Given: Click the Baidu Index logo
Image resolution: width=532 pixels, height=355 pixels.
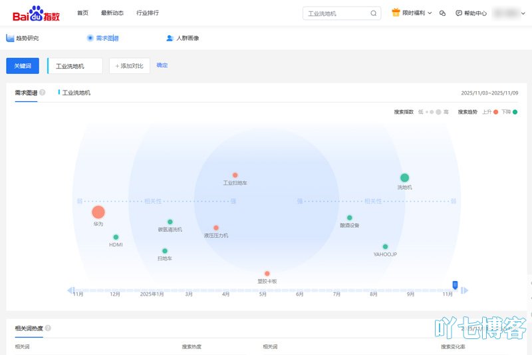Looking at the screenshot, I should click(x=36, y=13).
